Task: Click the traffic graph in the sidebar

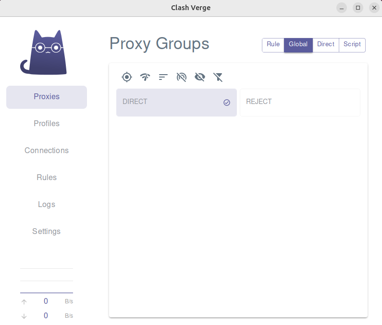Action: 47,281
